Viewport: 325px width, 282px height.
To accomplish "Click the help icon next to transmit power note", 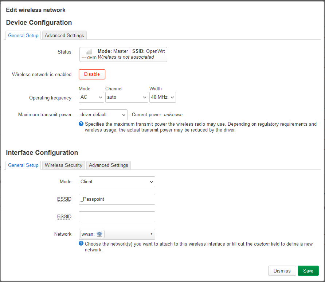I will pos(81,124).
